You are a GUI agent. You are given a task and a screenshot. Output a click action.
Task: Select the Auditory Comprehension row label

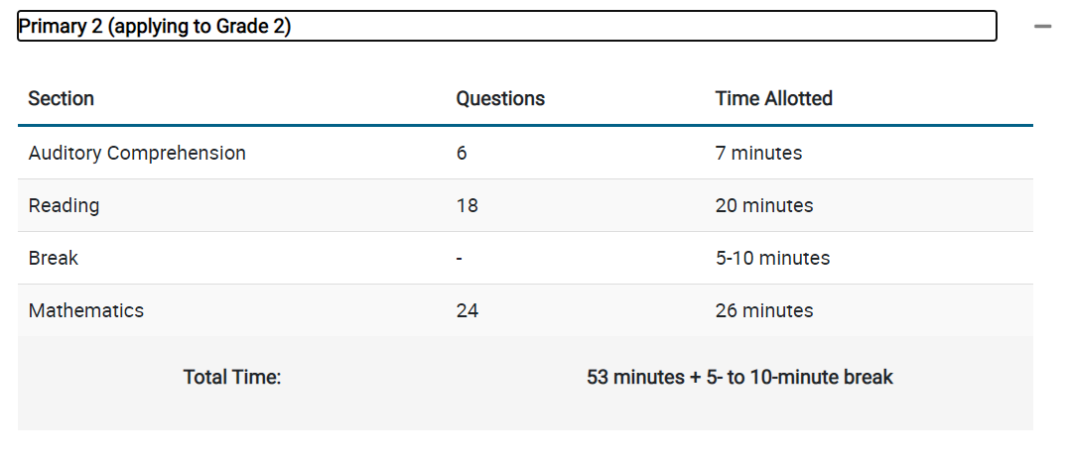(x=137, y=154)
